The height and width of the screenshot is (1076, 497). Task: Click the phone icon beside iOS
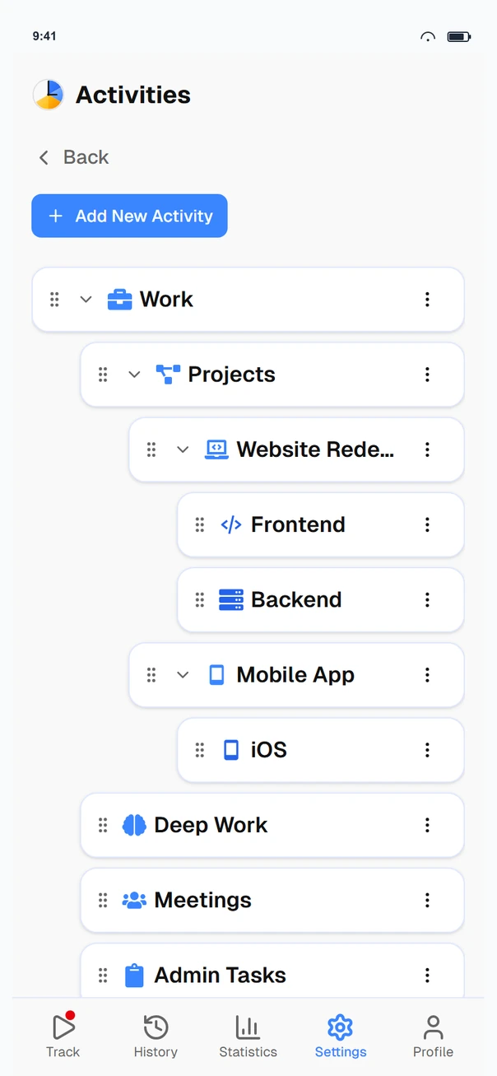click(231, 750)
